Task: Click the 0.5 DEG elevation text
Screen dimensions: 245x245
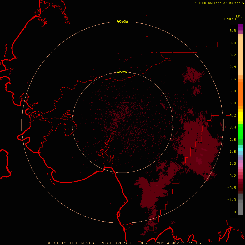Action: coord(139,243)
